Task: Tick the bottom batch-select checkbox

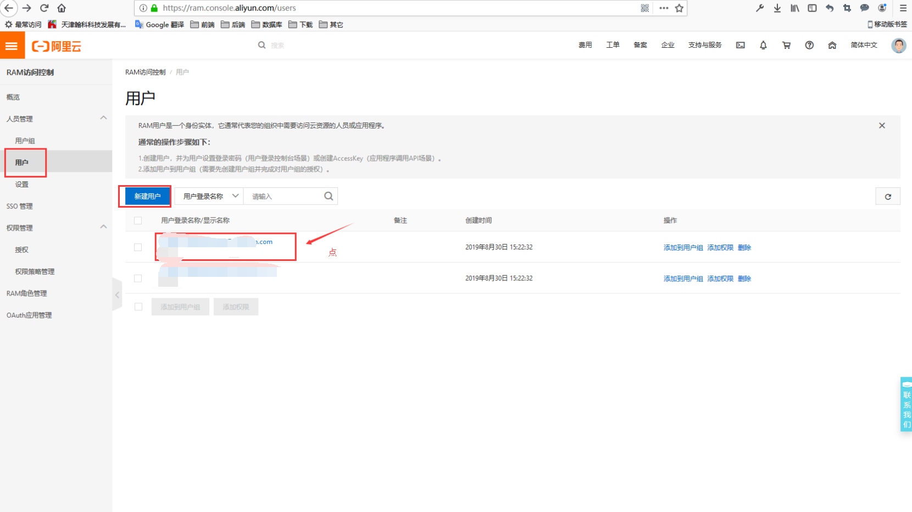Action: point(138,307)
